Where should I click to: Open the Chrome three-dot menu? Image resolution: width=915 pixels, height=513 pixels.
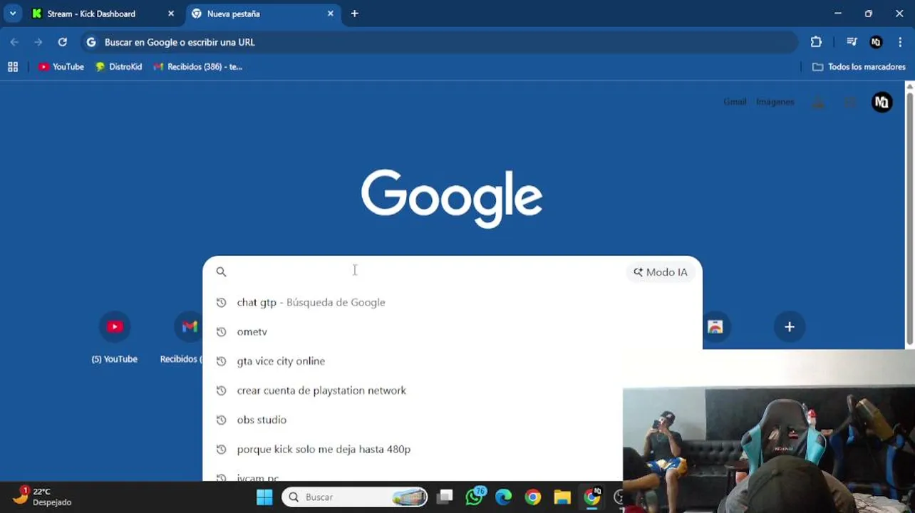(901, 42)
